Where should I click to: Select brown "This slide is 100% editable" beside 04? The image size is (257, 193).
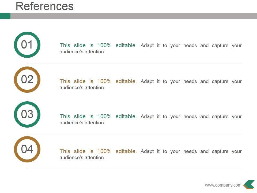point(98,151)
